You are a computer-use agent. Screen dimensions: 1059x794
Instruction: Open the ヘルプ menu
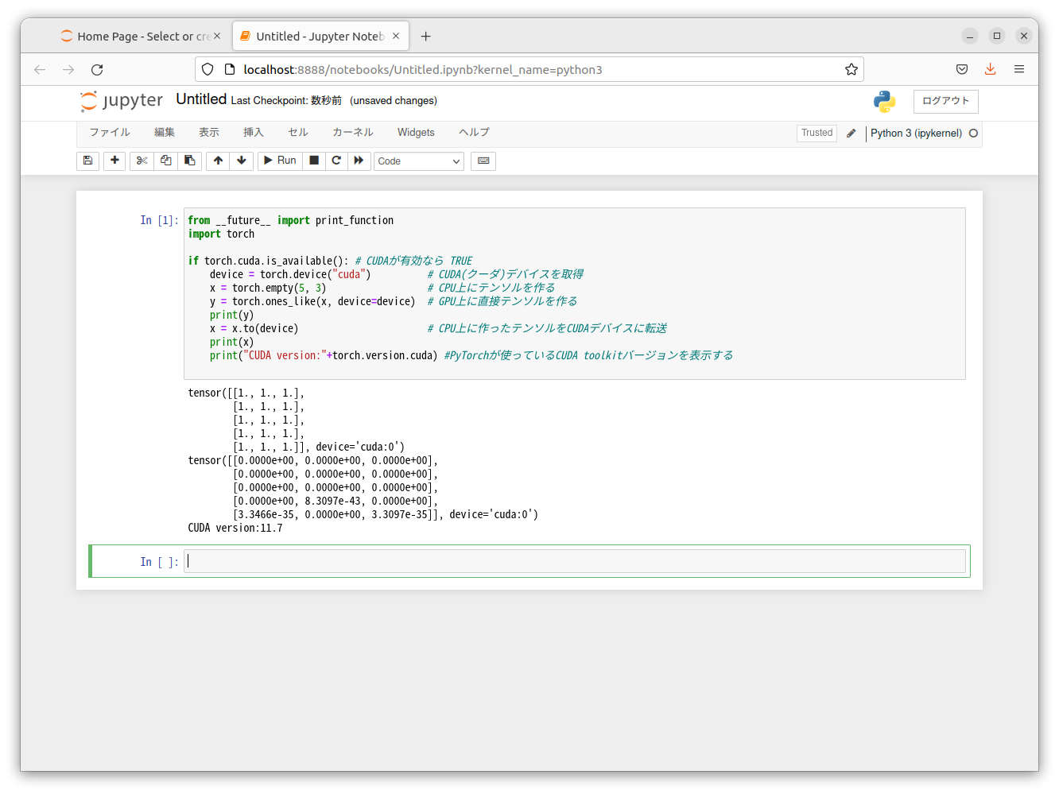[474, 133]
